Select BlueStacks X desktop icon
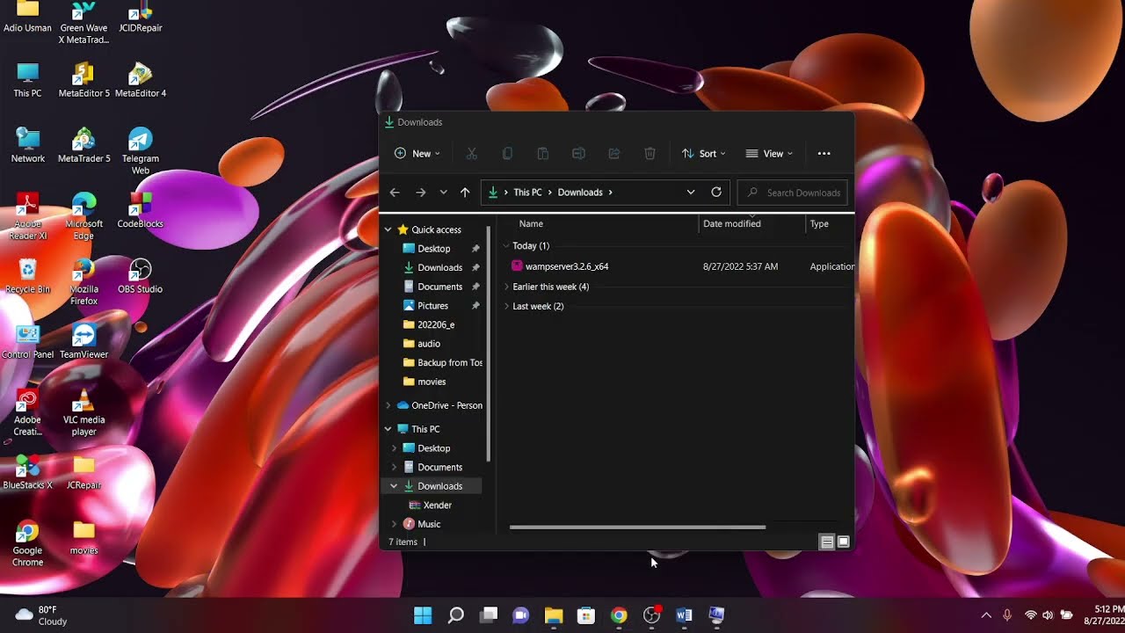This screenshot has height=633, width=1125. pyautogui.click(x=27, y=472)
